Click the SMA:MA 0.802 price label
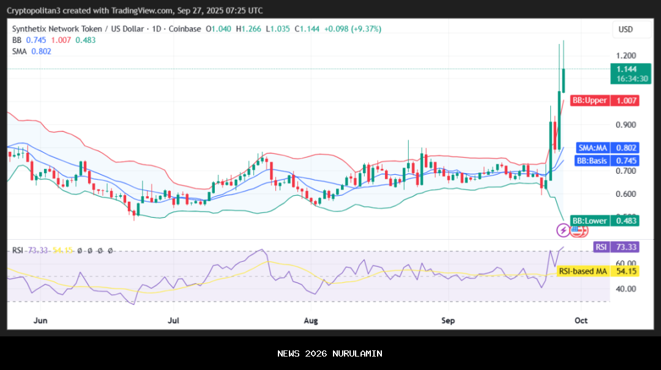 [608, 147]
